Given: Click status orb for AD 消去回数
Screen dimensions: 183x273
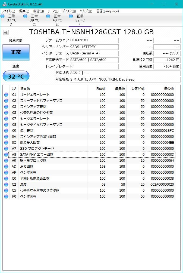Looking at the screenshot, I should tap(6, 167).
